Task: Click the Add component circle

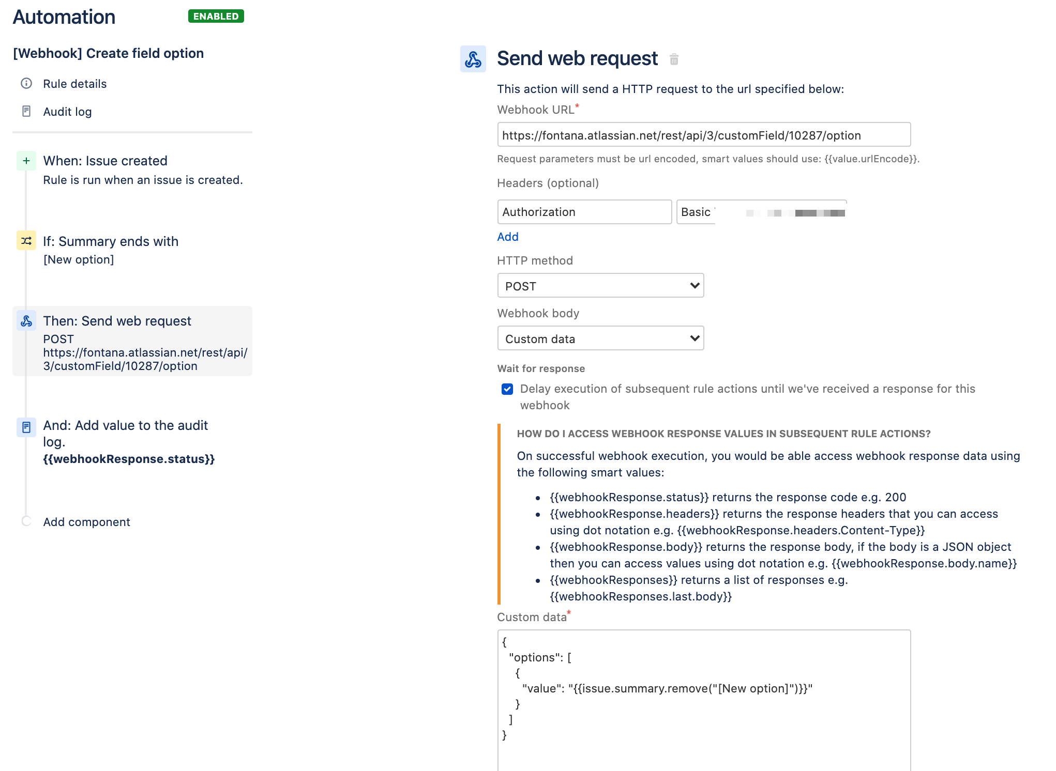Action: coord(26,521)
